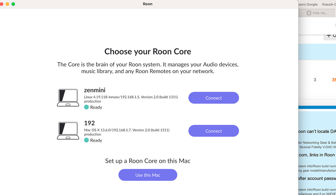The height and width of the screenshot is (195, 336).
Task: Connect to the zenmini Roon Core
Action: click(214, 98)
